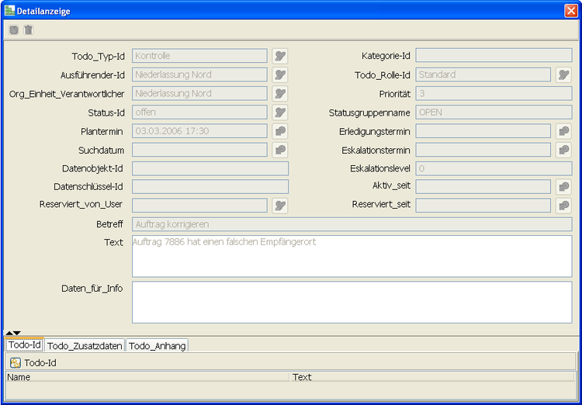Open lookup for the Todo_Typ-Id field

[x=280, y=56]
